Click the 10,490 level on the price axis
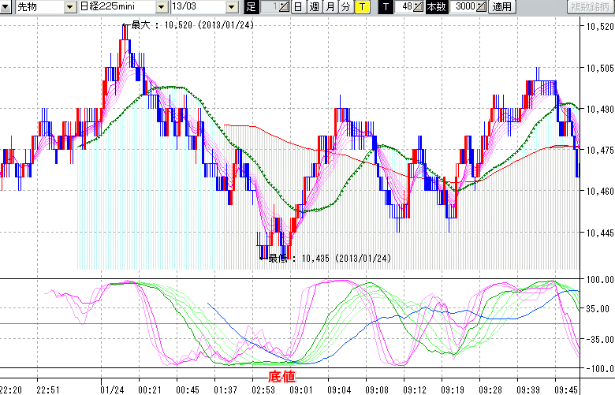The height and width of the screenshot is (395, 615). (597, 109)
